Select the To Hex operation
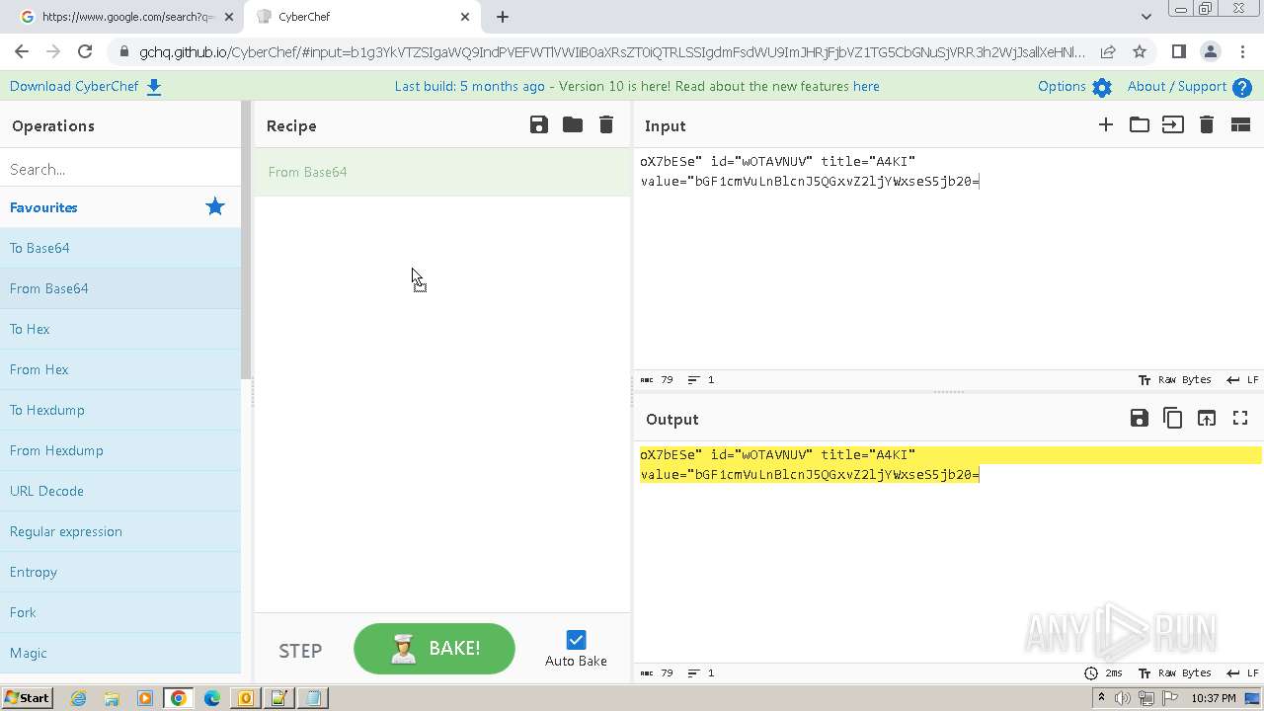The image size is (1264, 711). (120, 329)
